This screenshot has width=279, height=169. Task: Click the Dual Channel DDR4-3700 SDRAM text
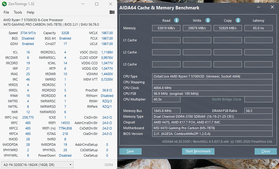coord(194,116)
